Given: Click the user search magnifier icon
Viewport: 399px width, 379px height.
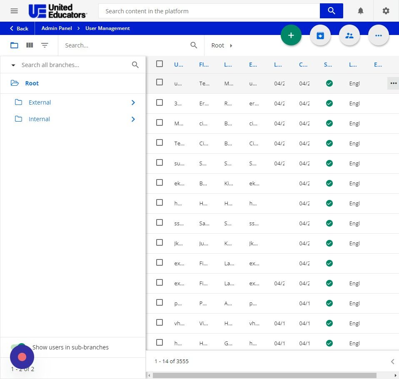Looking at the screenshot, I should 194,45.
